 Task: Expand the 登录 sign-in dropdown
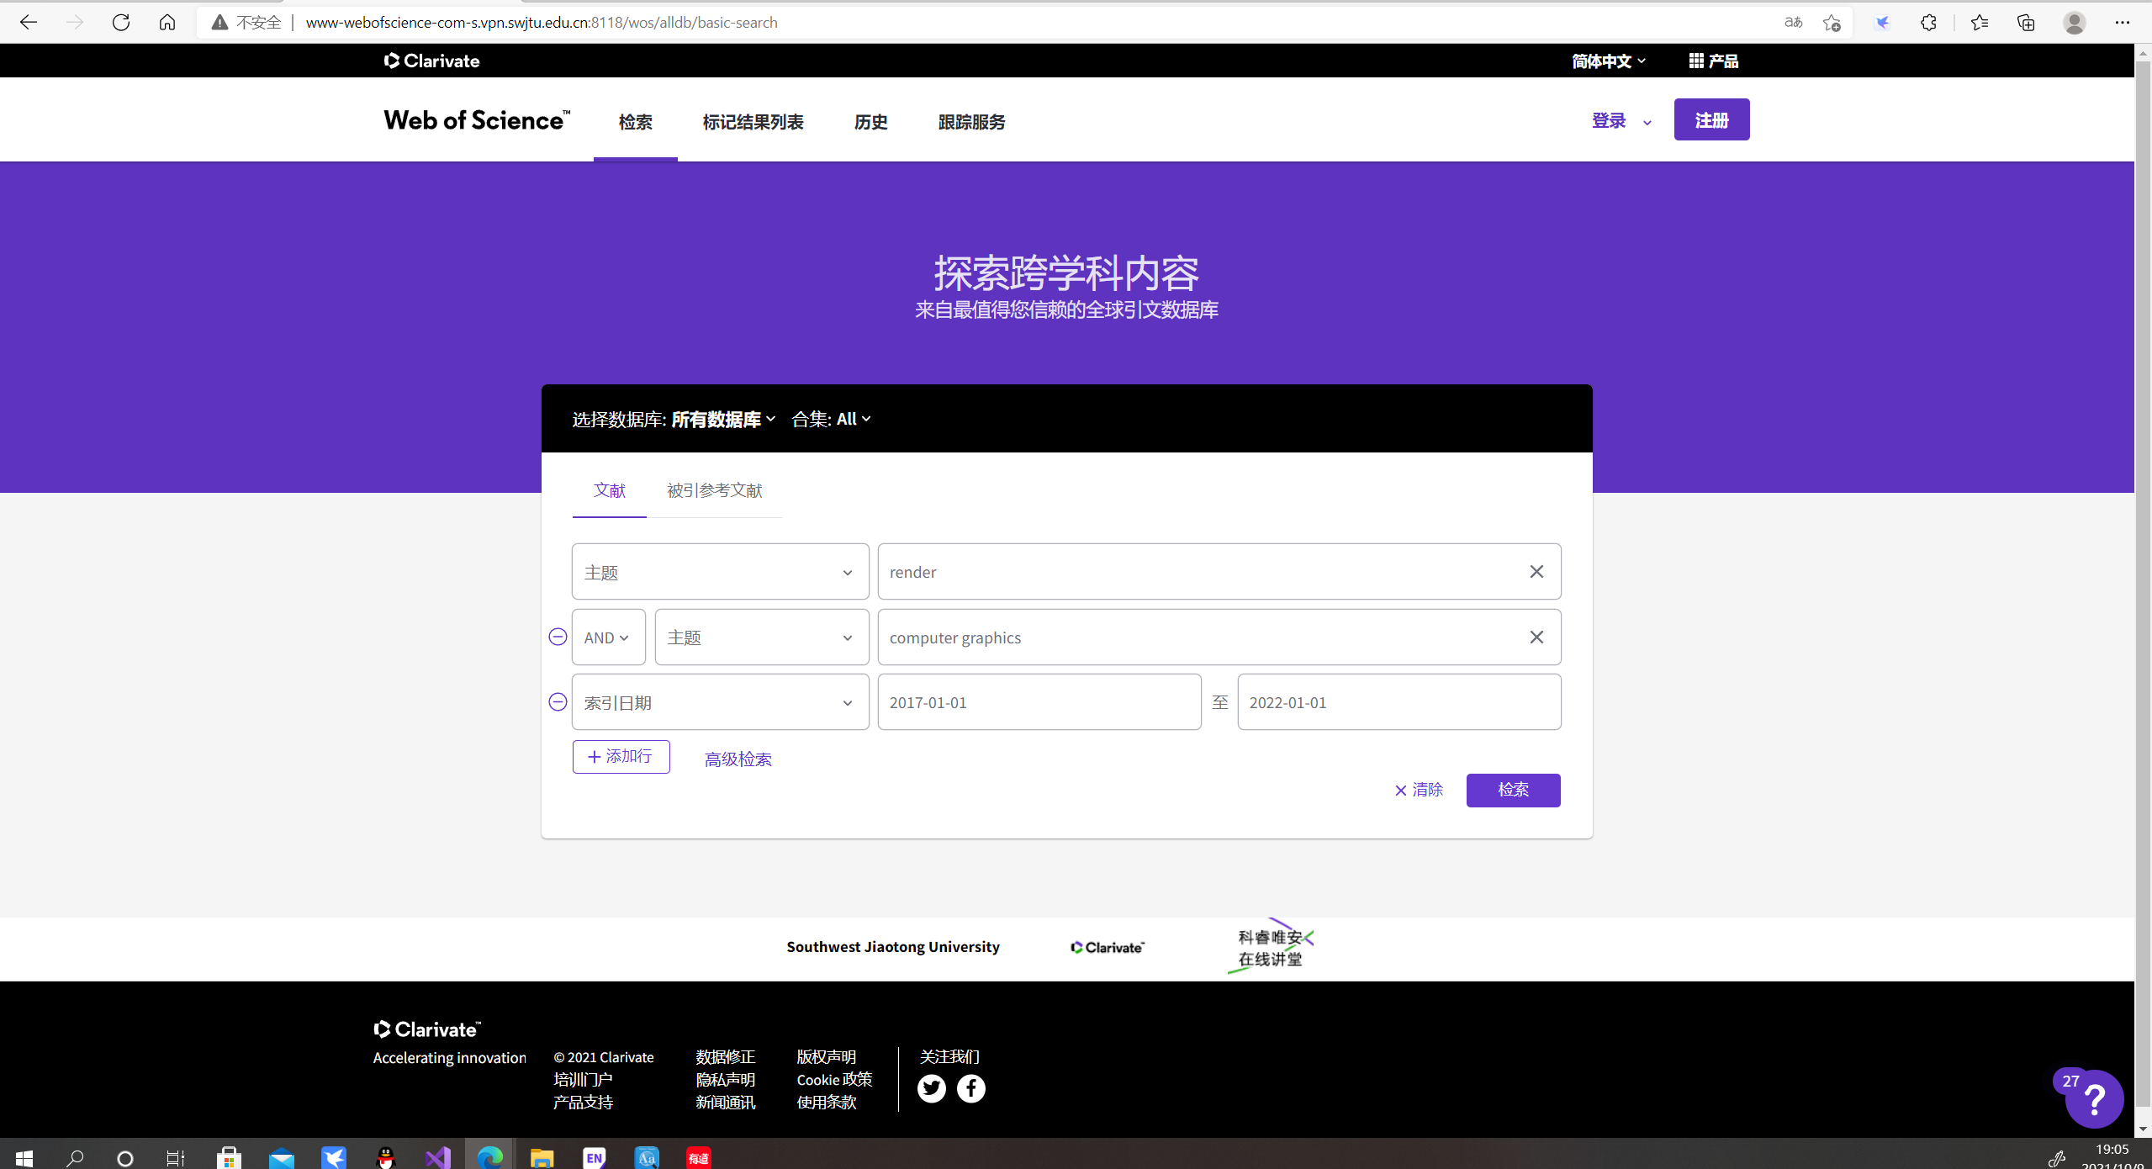coord(1621,120)
